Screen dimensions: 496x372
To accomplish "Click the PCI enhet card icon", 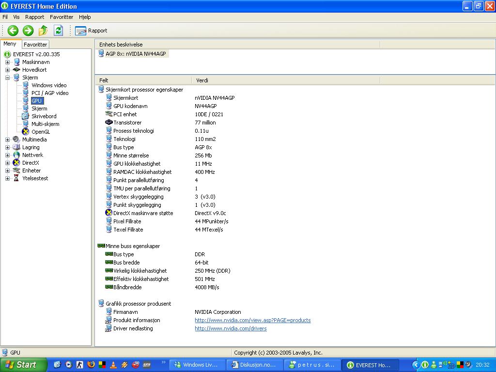I will tap(109, 114).
